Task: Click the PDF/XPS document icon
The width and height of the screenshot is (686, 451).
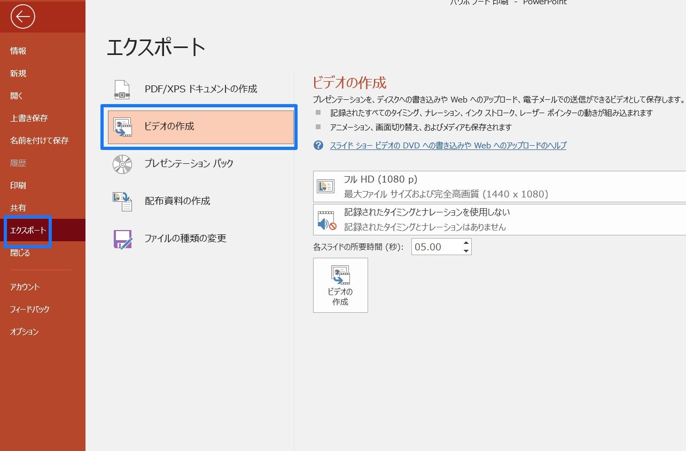Action: [x=122, y=89]
